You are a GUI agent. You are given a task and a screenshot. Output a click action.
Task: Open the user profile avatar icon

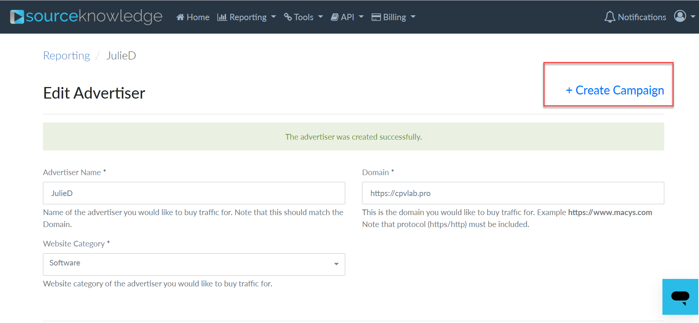[x=680, y=16]
